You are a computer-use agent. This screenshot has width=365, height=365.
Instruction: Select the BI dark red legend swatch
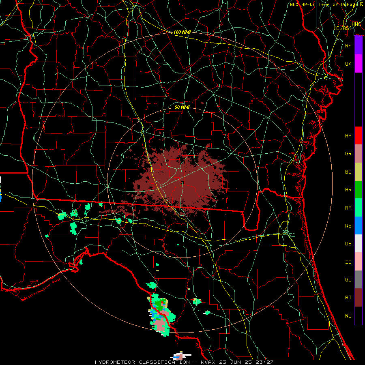(358, 298)
